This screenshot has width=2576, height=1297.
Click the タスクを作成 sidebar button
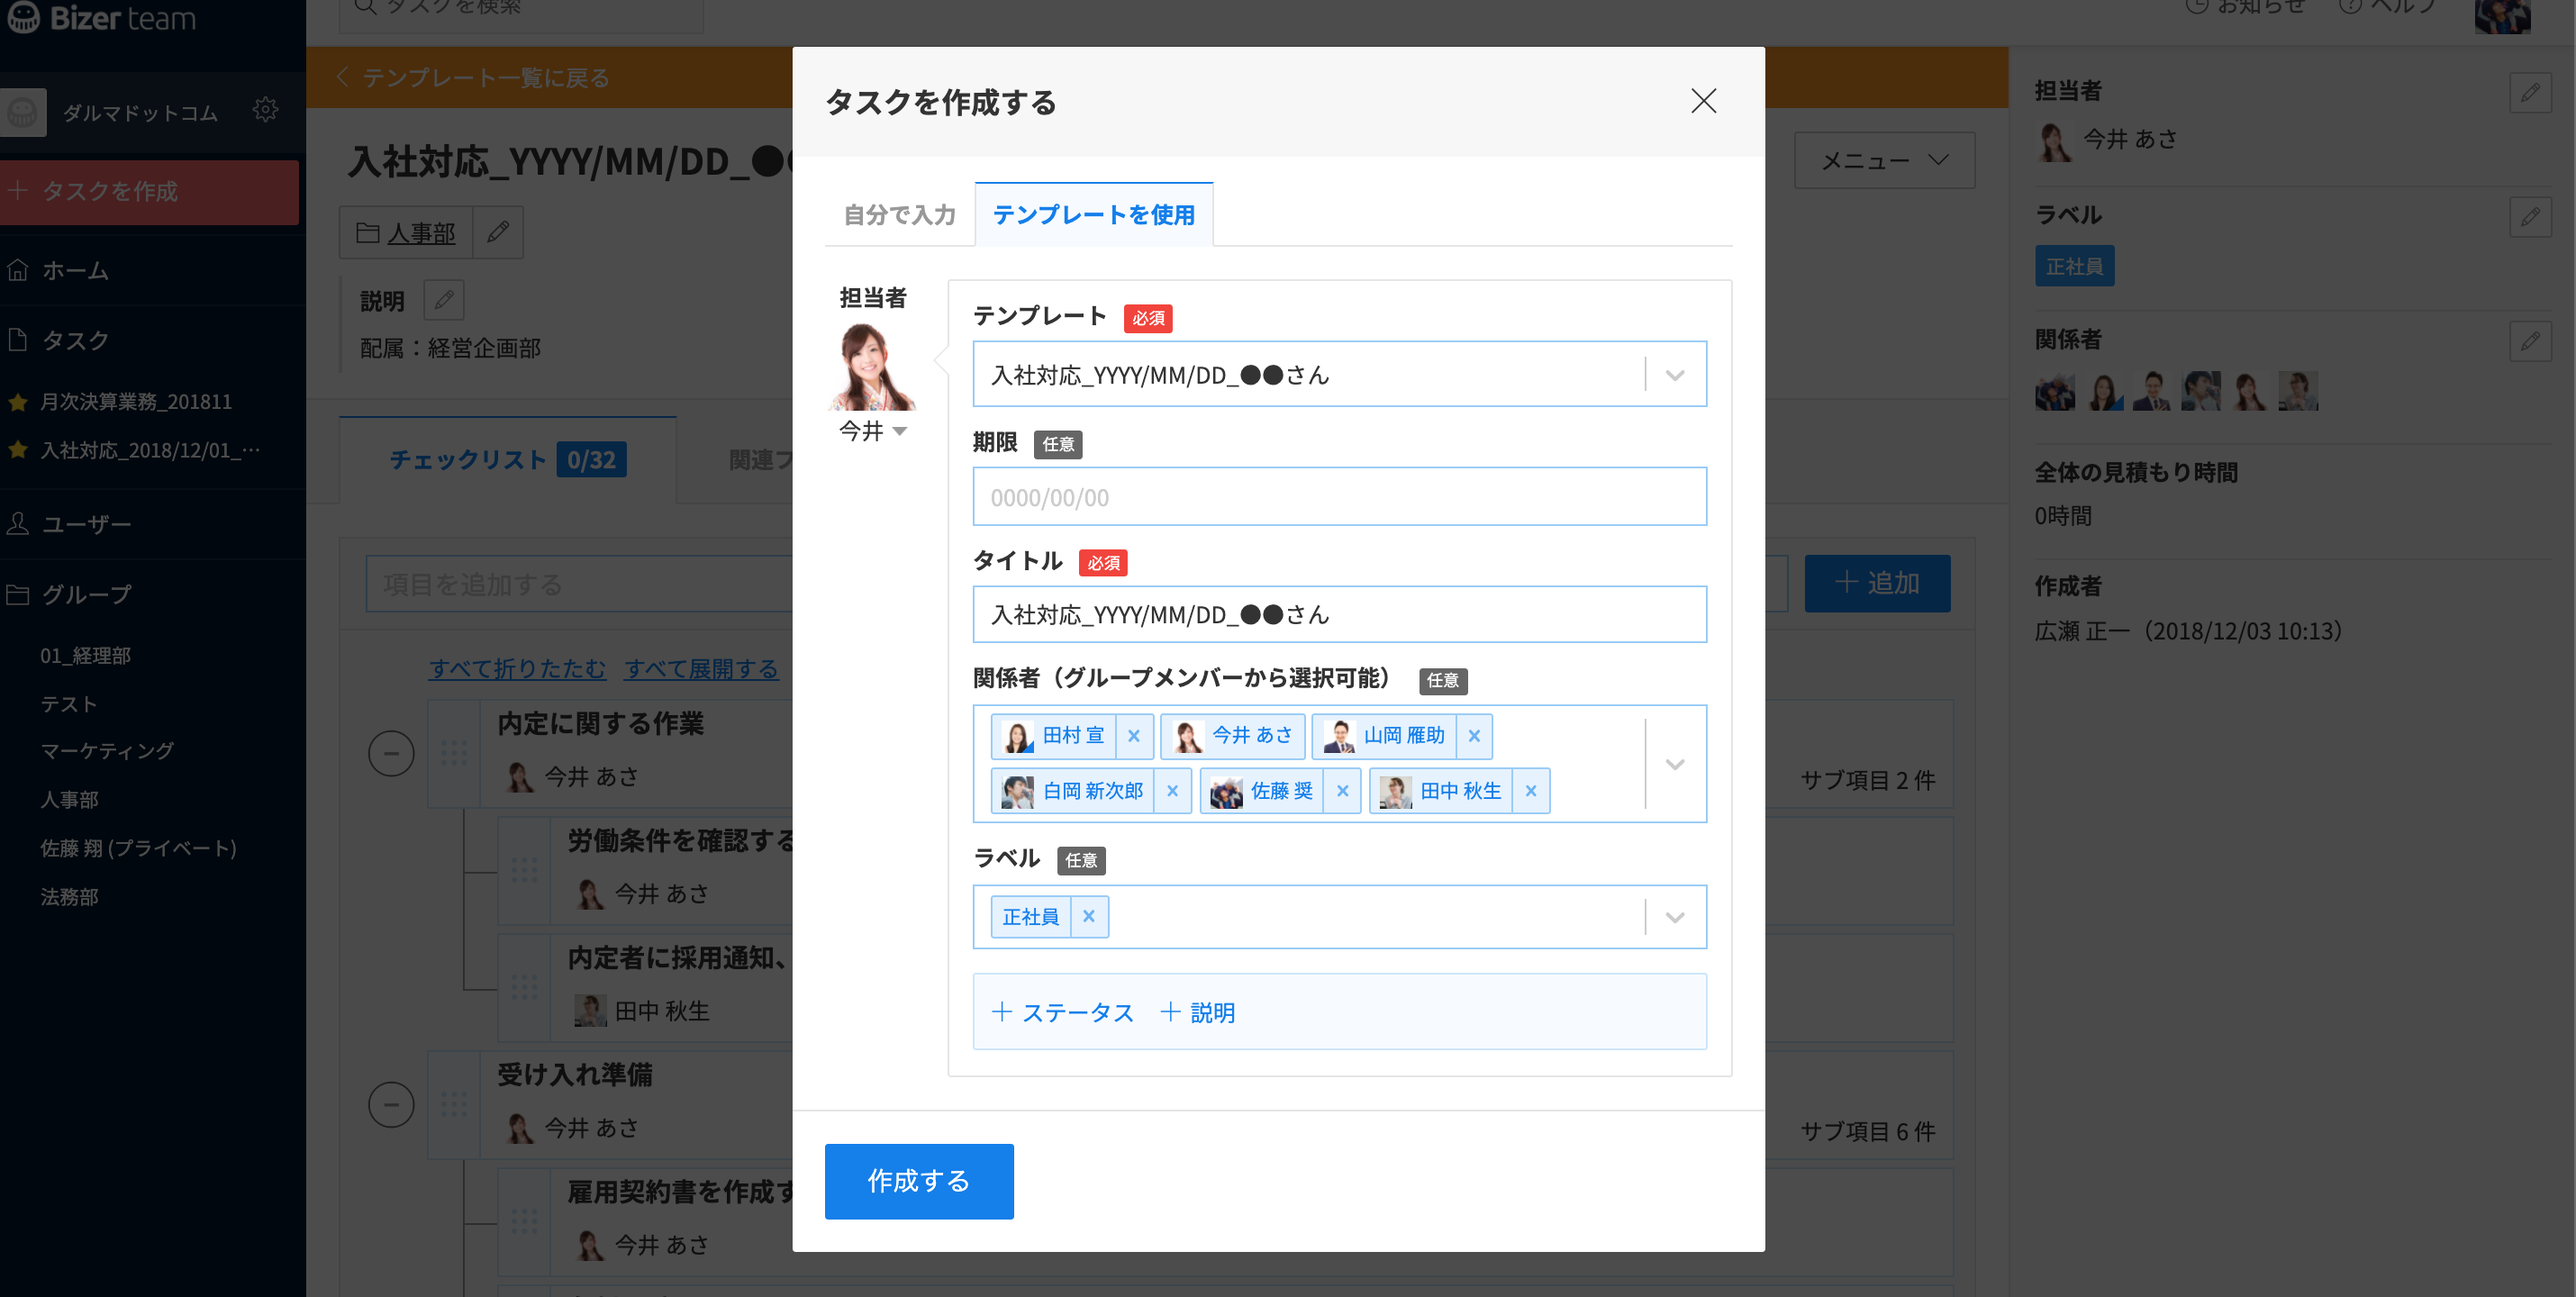click(x=149, y=191)
